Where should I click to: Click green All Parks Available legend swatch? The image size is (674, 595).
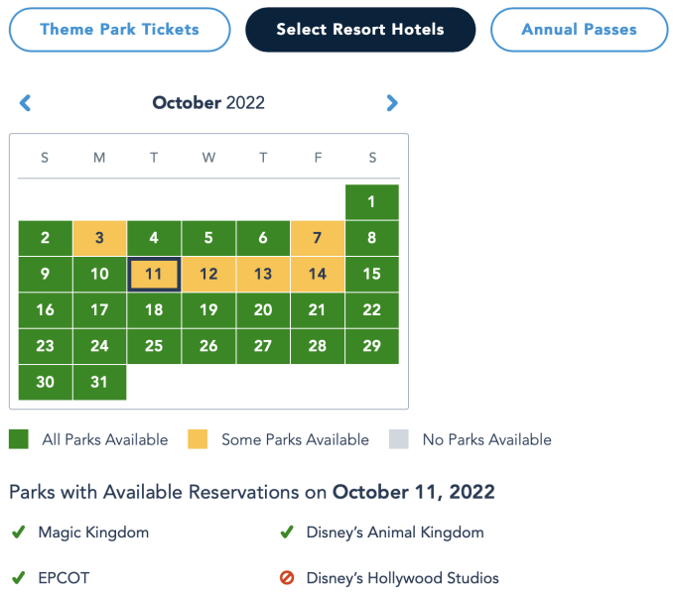[19, 439]
